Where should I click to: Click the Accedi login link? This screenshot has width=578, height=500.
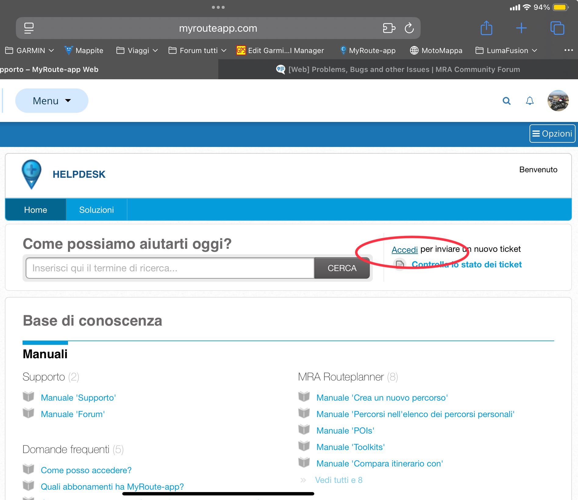point(405,250)
